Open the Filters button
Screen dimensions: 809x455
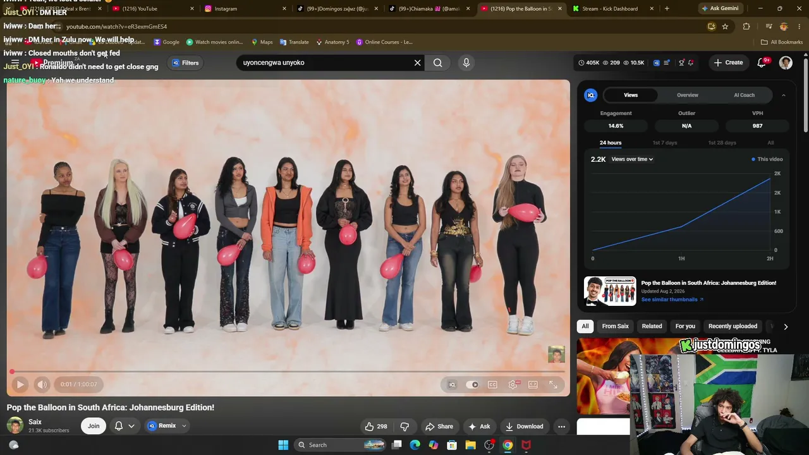click(x=185, y=63)
